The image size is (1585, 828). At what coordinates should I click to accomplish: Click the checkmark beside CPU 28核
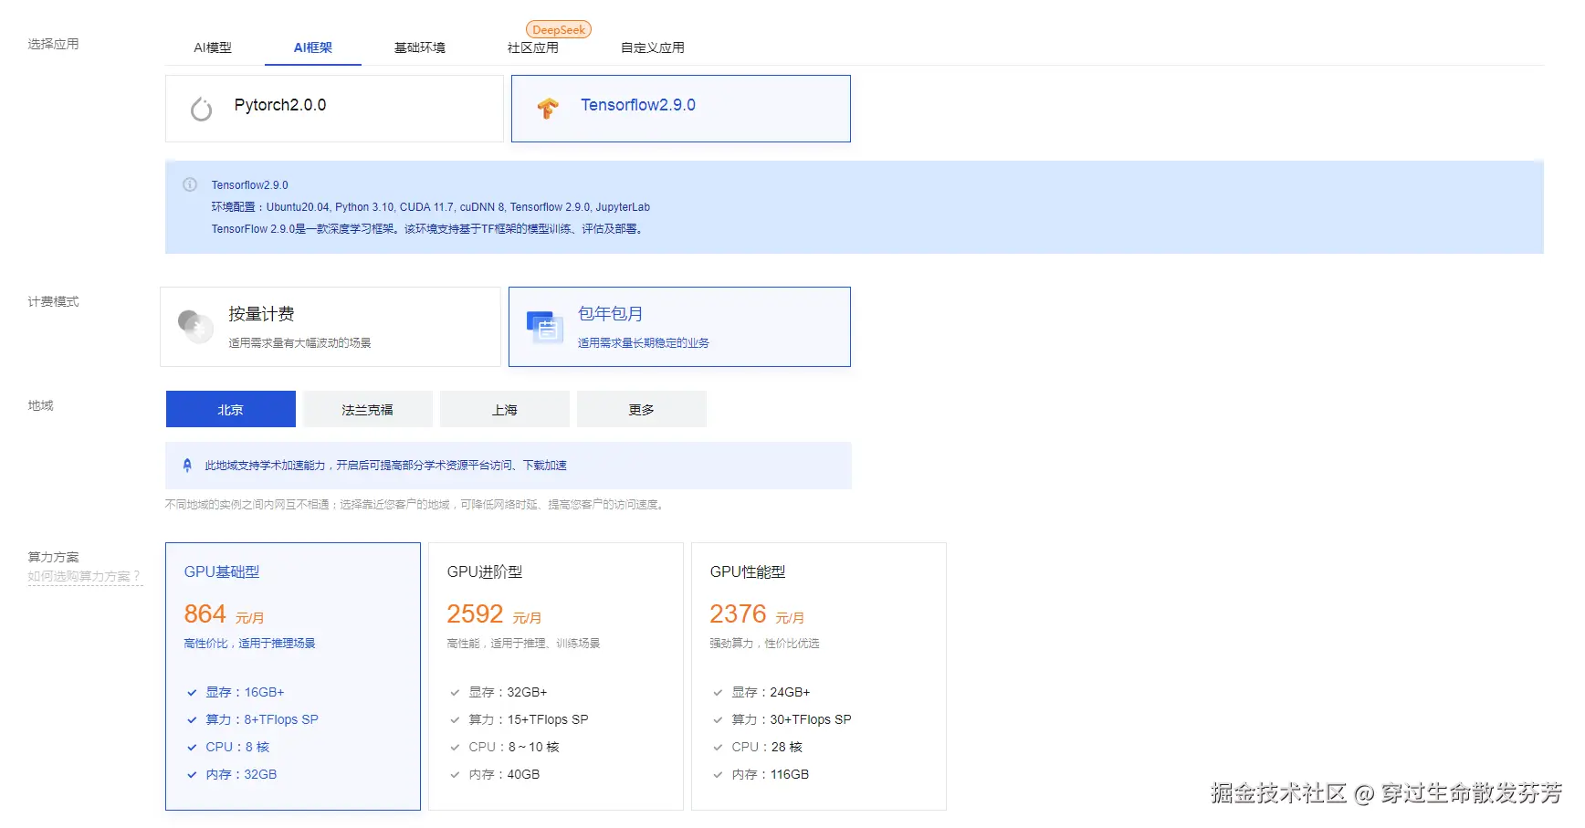pyautogui.click(x=718, y=747)
